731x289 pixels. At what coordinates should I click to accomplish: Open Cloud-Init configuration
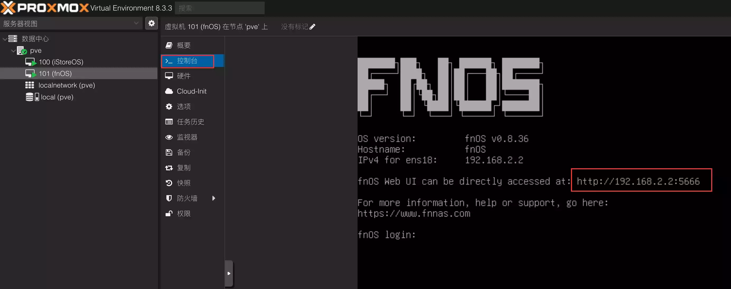pos(191,91)
